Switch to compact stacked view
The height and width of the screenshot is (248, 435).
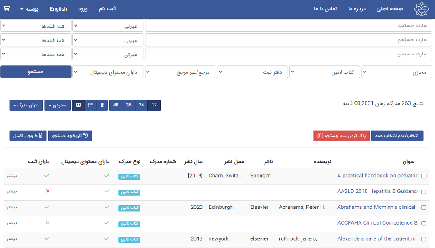tap(102, 105)
